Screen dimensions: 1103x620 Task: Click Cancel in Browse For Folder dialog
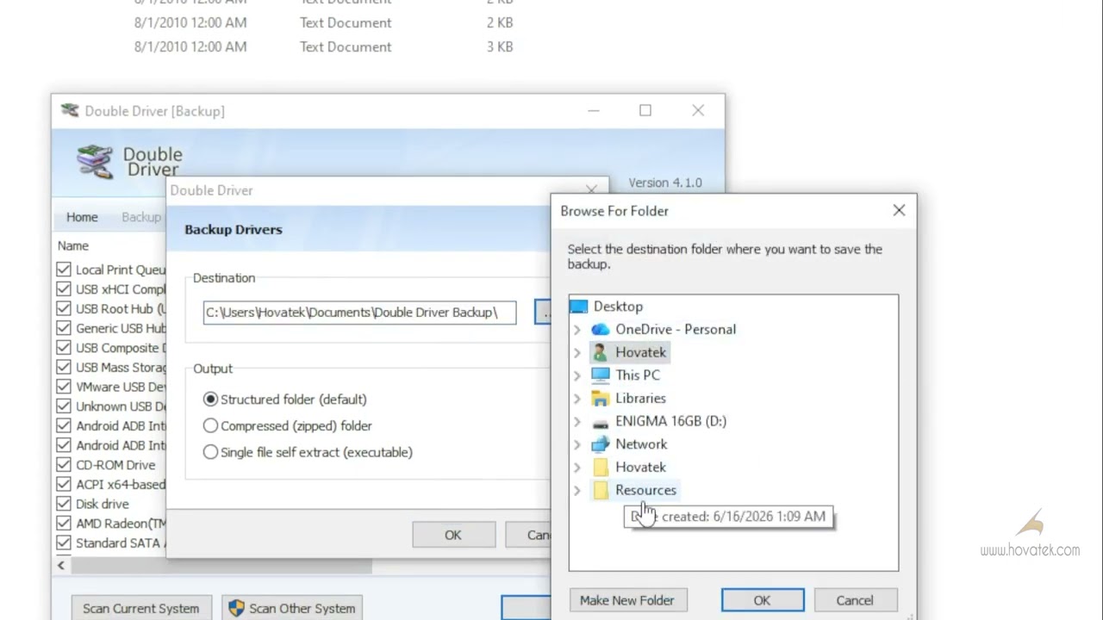click(855, 600)
